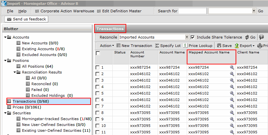Click magnifier icon in row 1 Mapped Account
This screenshot has height=135, width=268.
[x=232, y=67]
